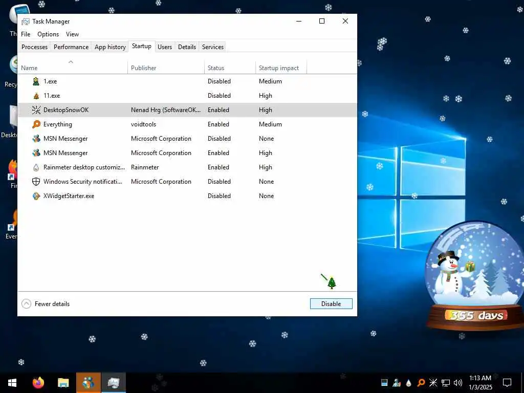The width and height of the screenshot is (524, 393).
Task: Click the 11.exe startup entry icon
Action: click(x=36, y=96)
